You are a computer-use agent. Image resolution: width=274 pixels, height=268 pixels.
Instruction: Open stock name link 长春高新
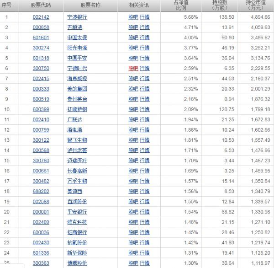(x=77, y=171)
